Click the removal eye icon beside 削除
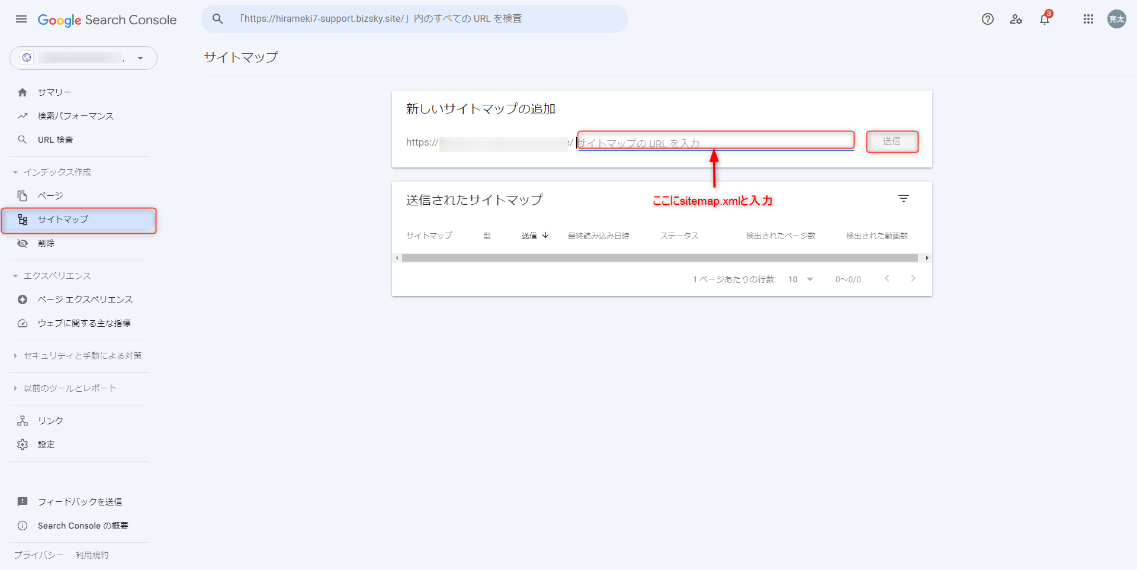1137x570 pixels. [x=23, y=243]
